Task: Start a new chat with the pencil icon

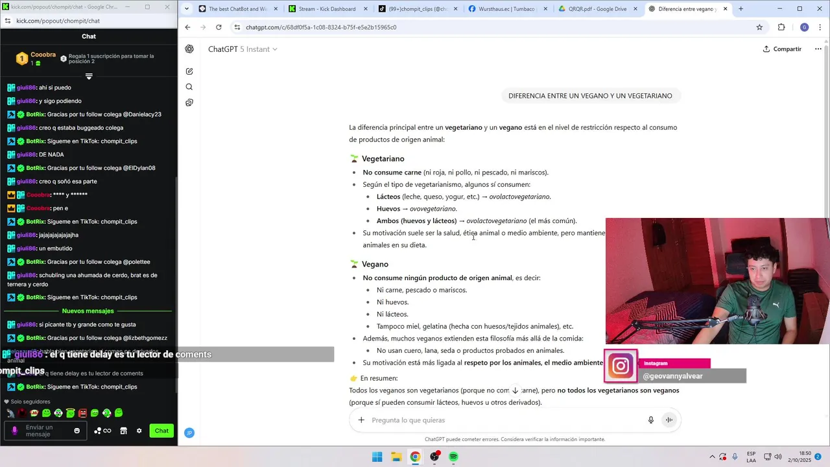Action: (x=189, y=71)
